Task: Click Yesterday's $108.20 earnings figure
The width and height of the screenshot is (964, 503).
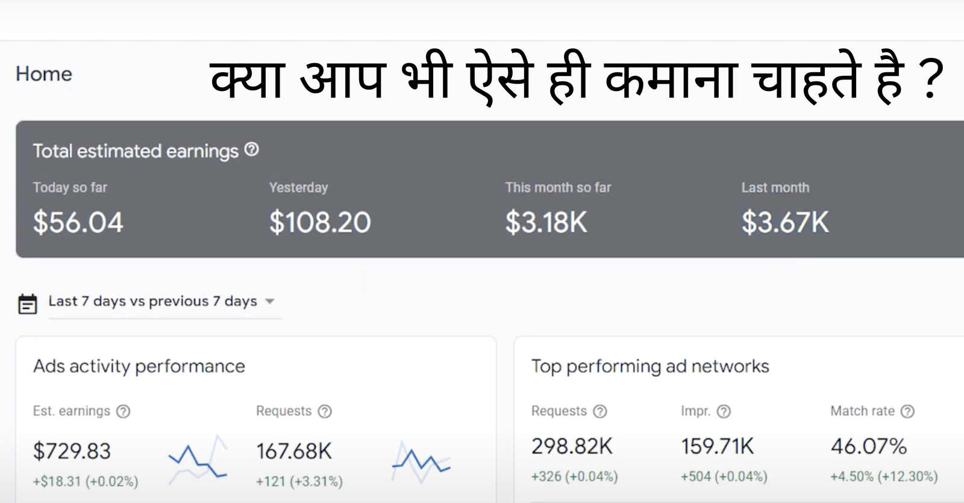Action: (x=320, y=222)
